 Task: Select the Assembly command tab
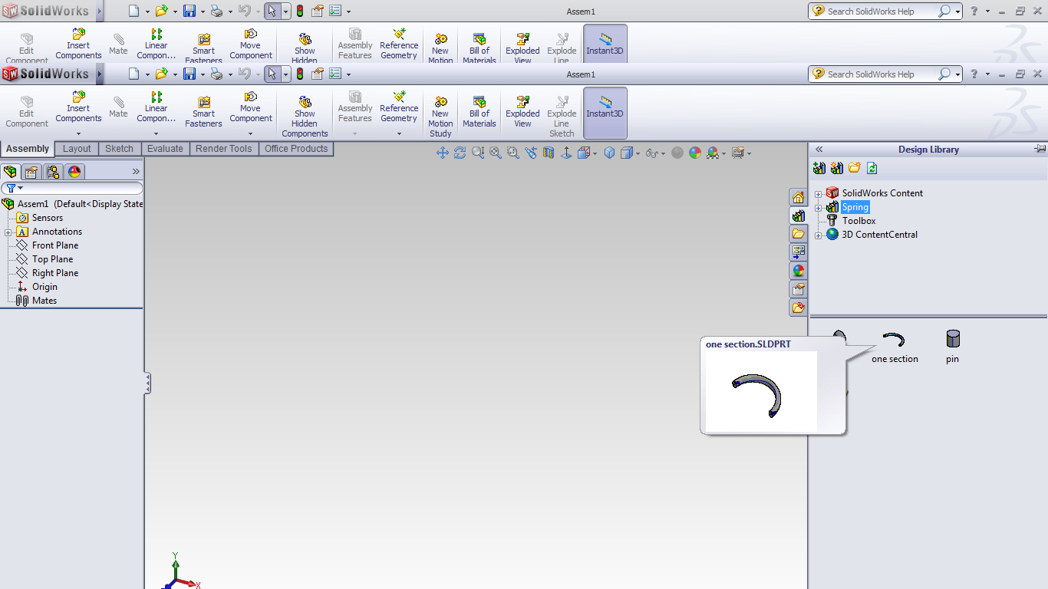(x=28, y=149)
